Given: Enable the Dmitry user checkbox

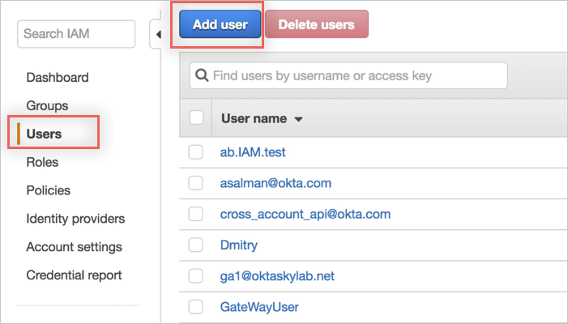Looking at the screenshot, I should point(195,245).
